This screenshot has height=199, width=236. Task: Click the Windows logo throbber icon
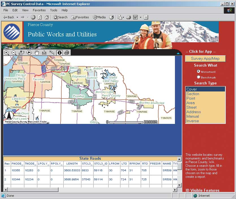pyautogui.click(x=229, y=10)
